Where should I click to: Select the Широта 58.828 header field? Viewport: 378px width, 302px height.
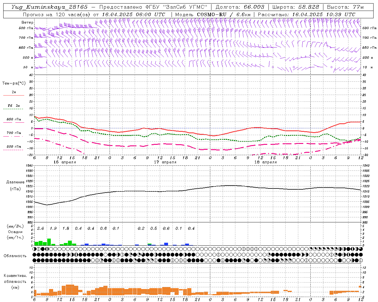[296, 7]
